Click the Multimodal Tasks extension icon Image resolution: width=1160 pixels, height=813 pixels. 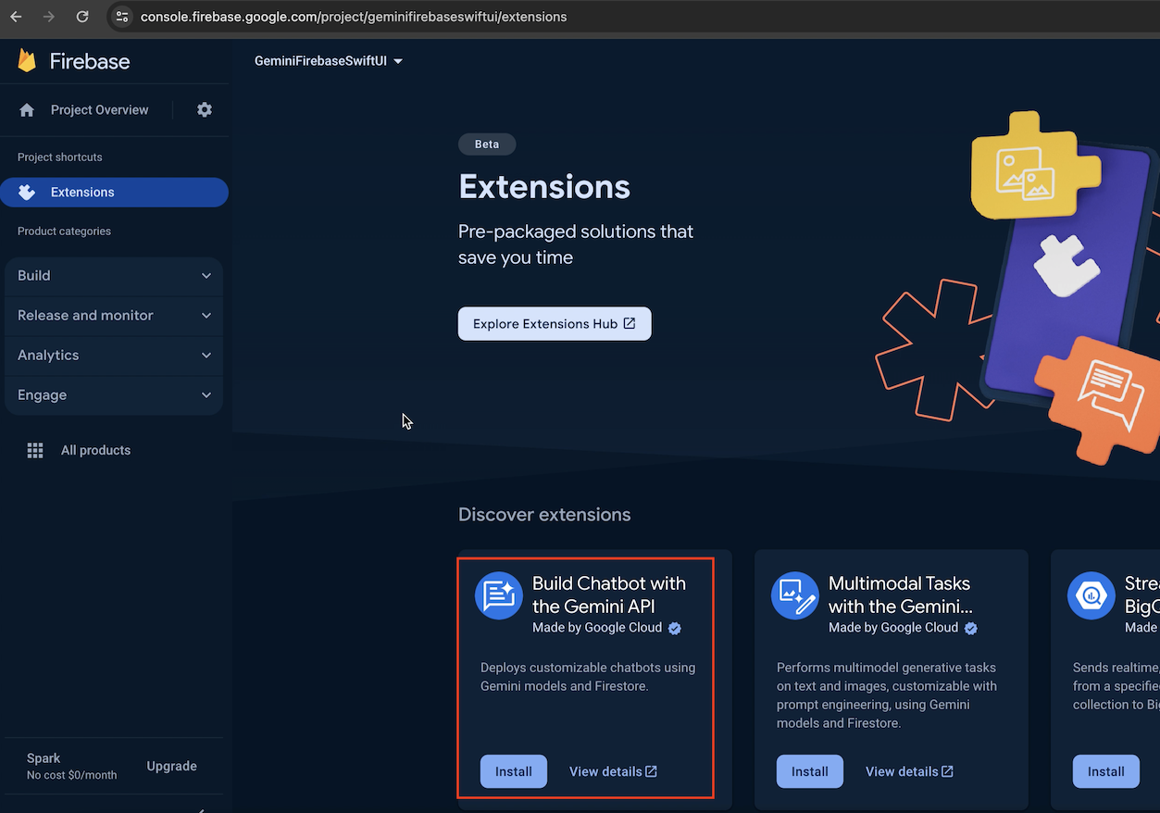click(795, 594)
